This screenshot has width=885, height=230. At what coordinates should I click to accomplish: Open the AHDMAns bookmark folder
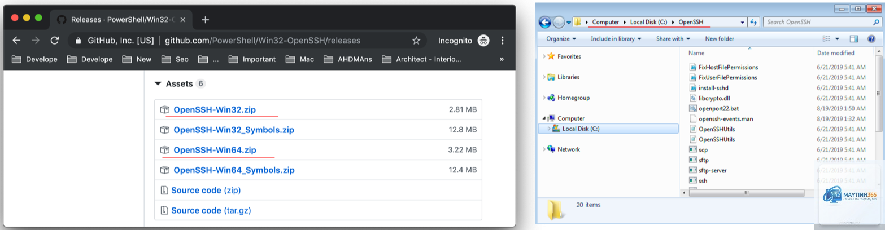click(x=348, y=59)
